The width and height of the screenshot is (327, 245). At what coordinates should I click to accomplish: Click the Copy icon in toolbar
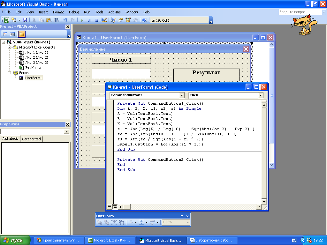point(41,20)
